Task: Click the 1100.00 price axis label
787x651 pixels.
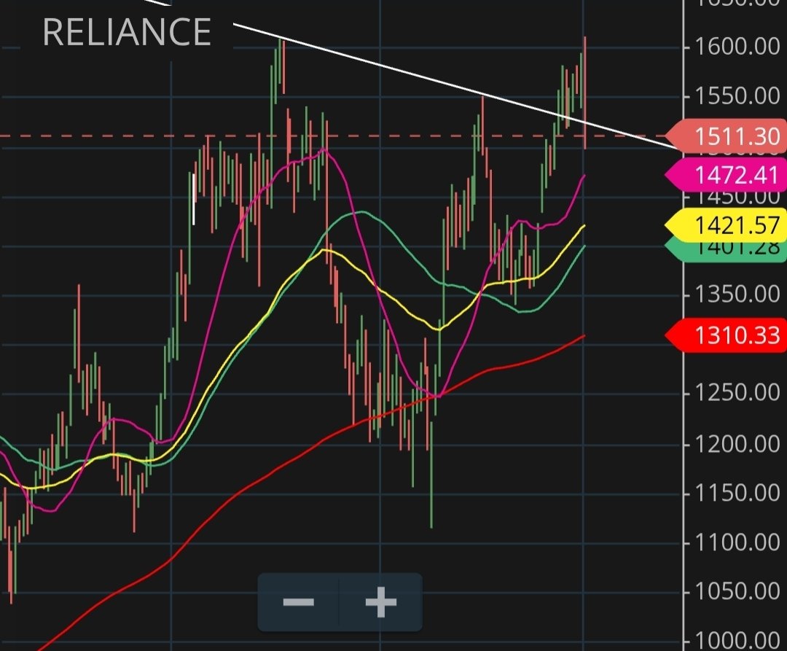Action: 737,542
